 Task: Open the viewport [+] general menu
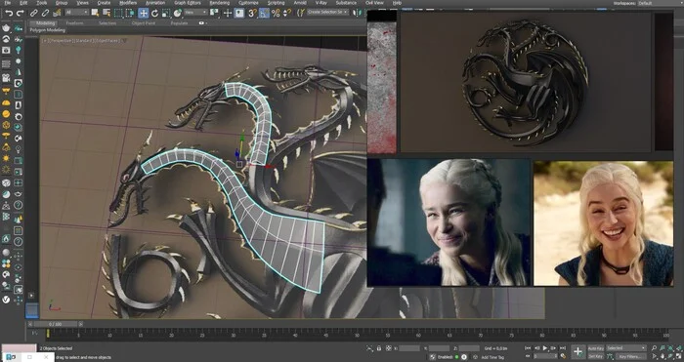coord(44,40)
